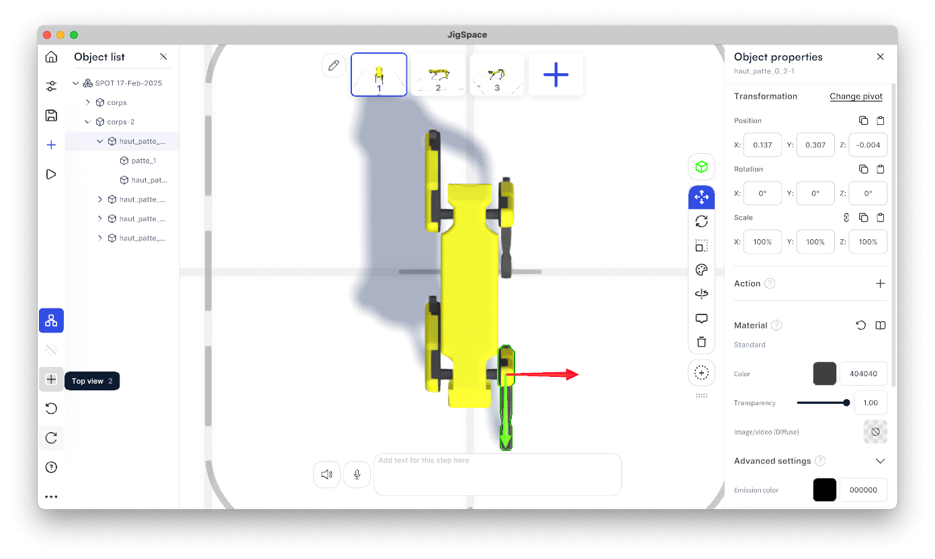
Task: Toggle the Scale link proportions lock
Action: pyautogui.click(x=846, y=218)
